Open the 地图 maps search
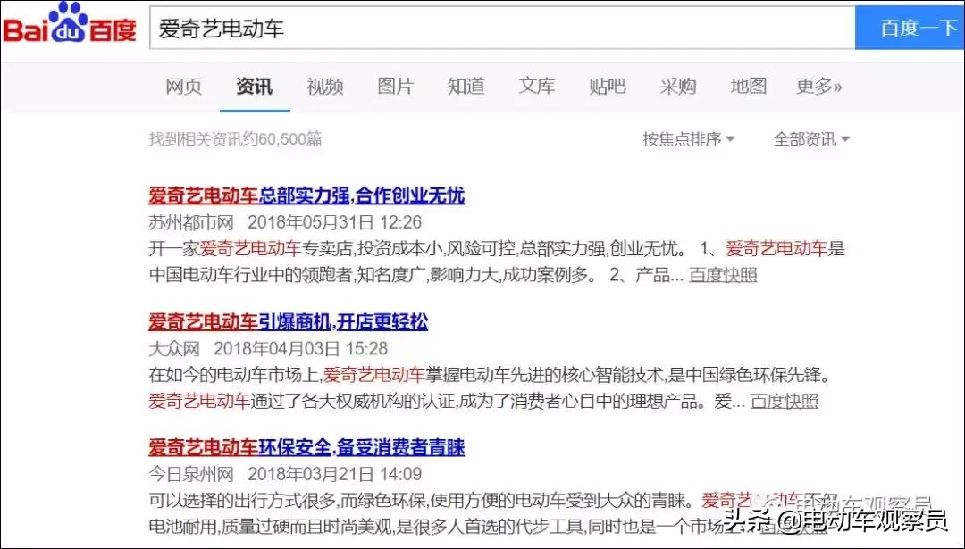 [x=748, y=87]
